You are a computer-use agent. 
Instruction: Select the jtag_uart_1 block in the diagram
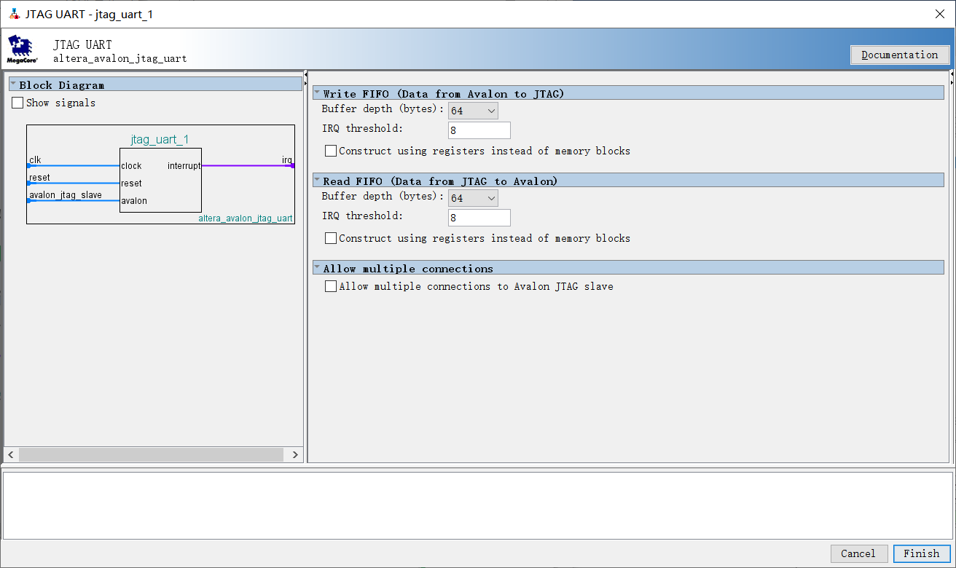tap(160, 180)
